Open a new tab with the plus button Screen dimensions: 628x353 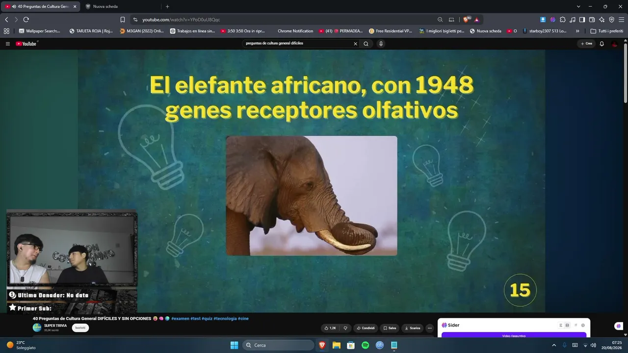tap(167, 6)
